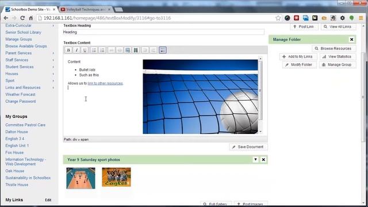Expand the Student Services submenu arrow
Viewport: 368px width, 207px height.
click(53, 67)
